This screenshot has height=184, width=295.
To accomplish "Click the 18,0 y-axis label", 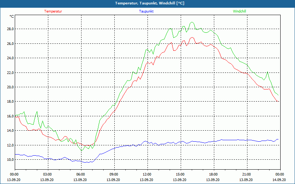I will [x=10, y=102].
